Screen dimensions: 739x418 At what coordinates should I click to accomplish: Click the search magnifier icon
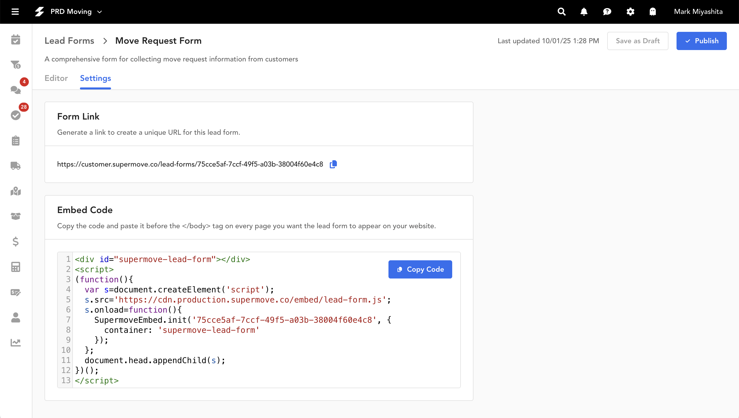point(561,12)
